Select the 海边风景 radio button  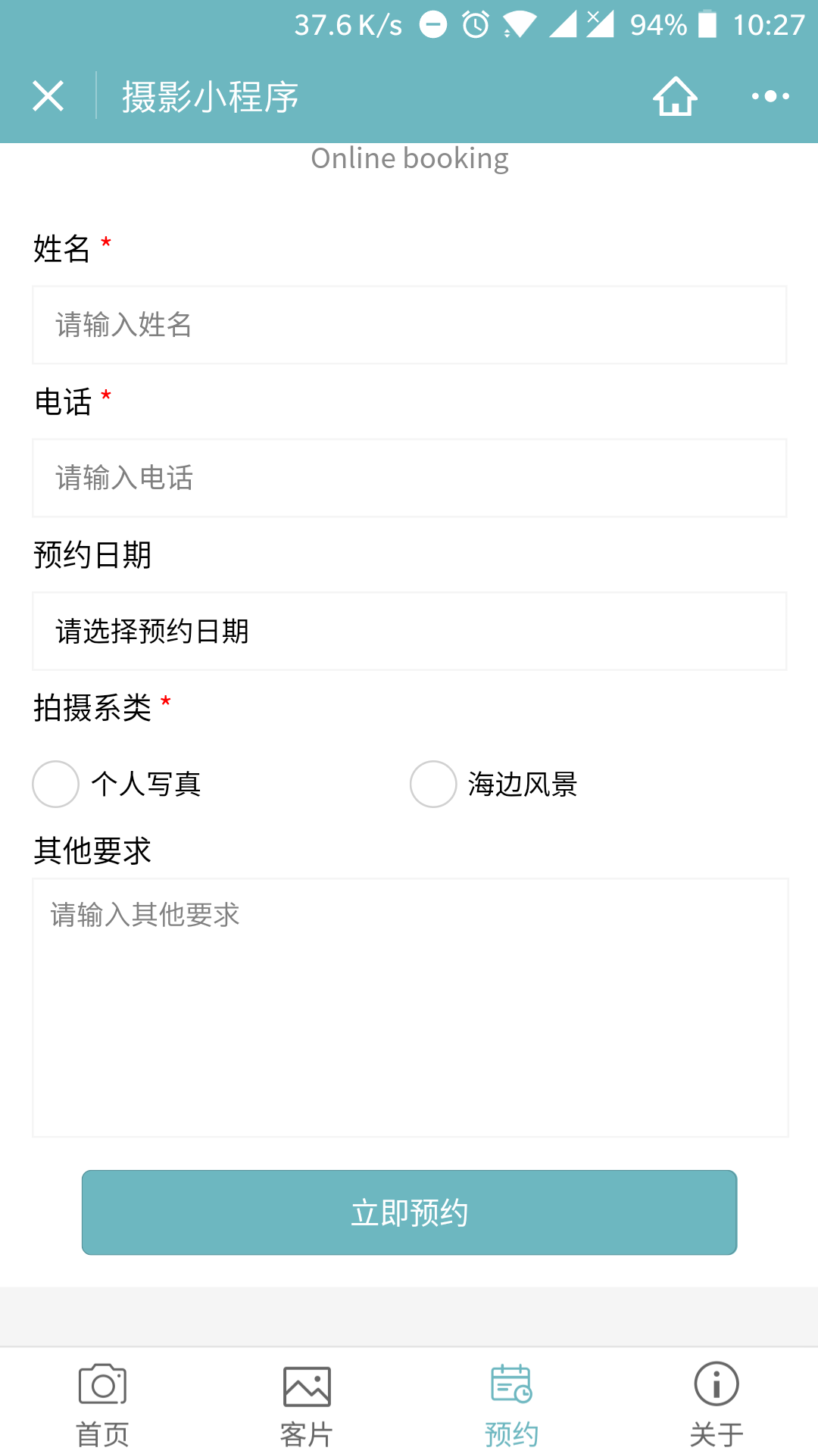[x=433, y=784]
